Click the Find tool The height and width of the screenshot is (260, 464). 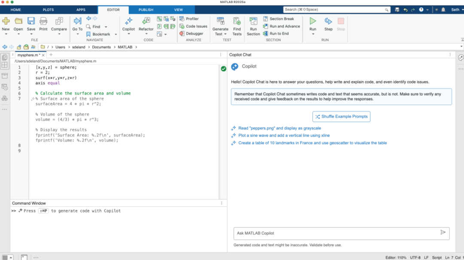point(93,27)
